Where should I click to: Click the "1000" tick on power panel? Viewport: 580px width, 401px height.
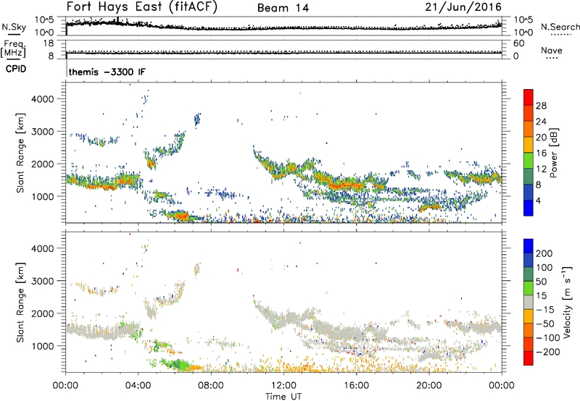click(x=42, y=196)
